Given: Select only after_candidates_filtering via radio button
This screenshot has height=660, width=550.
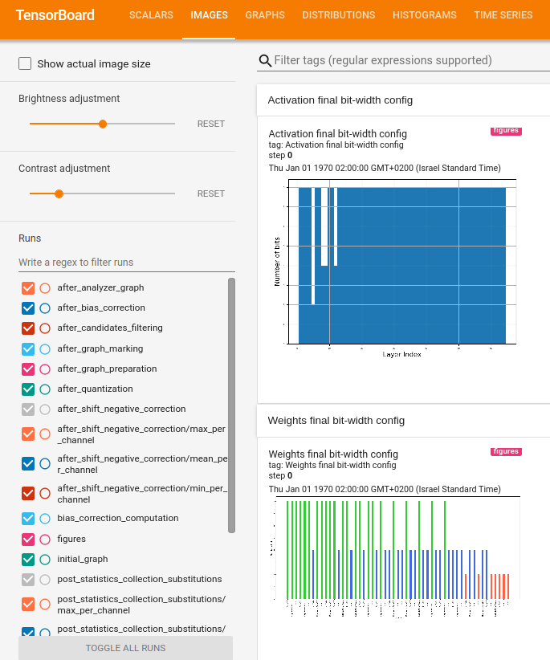Looking at the screenshot, I should tap(45, 328).
